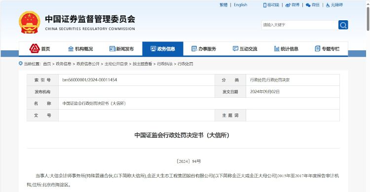This screenshot has width=370, height=192.
Task: Click the 无障碍 accessibility icon
Action: tap(328, 5)
